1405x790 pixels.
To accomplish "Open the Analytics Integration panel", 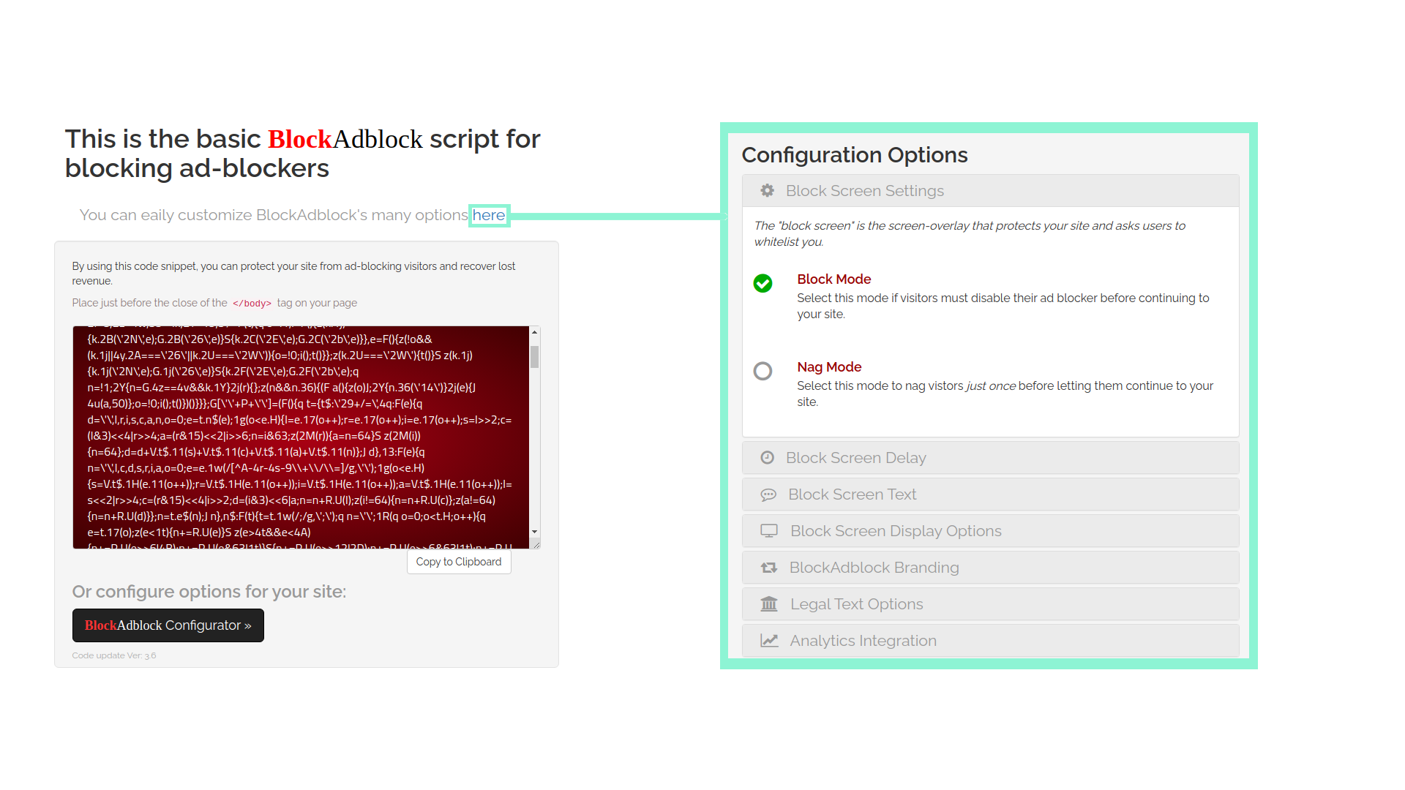I will 863,641.
